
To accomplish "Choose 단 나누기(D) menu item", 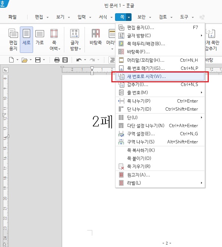I will pos(160,109).
